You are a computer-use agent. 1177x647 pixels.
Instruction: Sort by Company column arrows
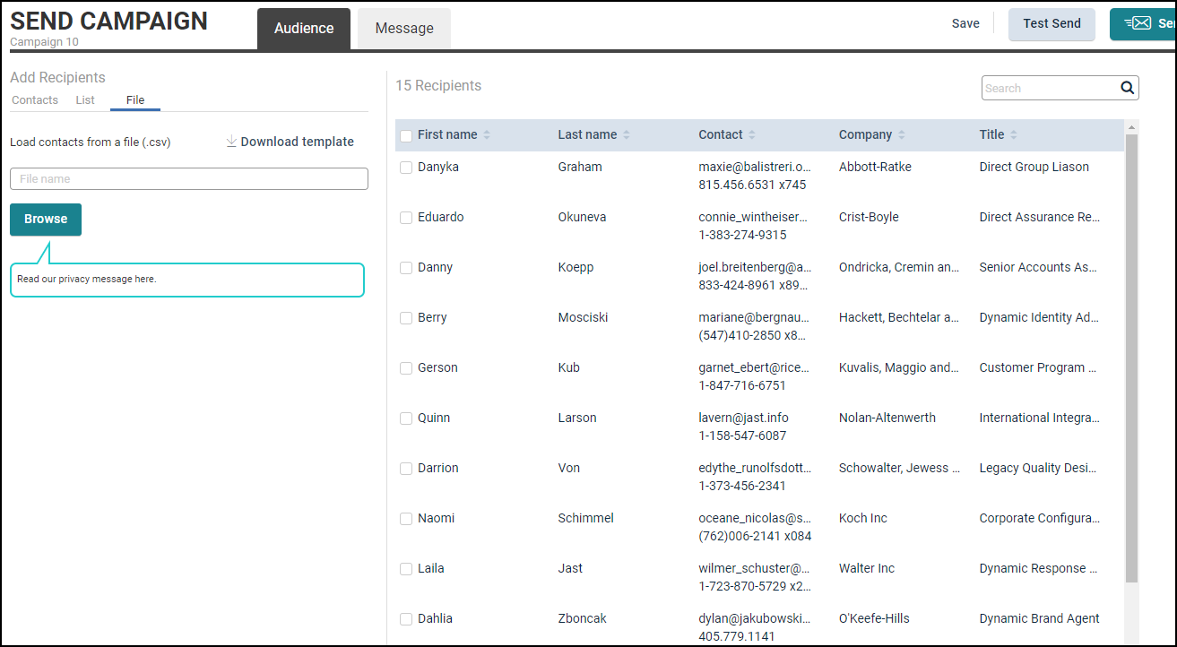click(901, 135)
